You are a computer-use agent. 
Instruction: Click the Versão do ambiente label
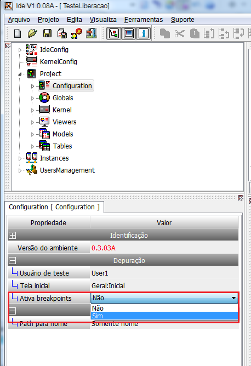[x=48, y=248]
